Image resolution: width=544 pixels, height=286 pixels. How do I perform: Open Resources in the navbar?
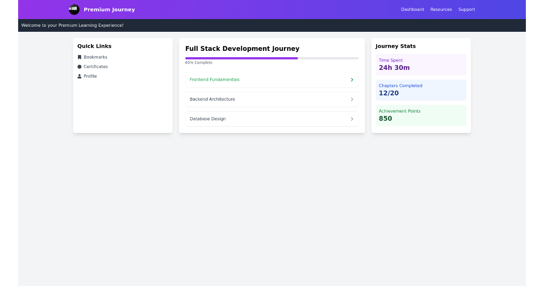[x=441, y=9]
